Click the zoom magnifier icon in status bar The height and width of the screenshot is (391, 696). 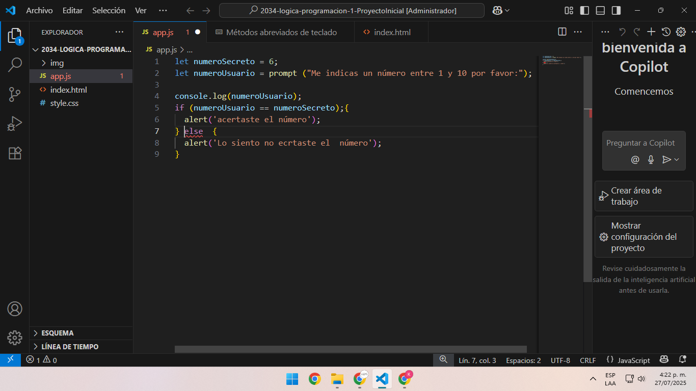coord(443,360)
